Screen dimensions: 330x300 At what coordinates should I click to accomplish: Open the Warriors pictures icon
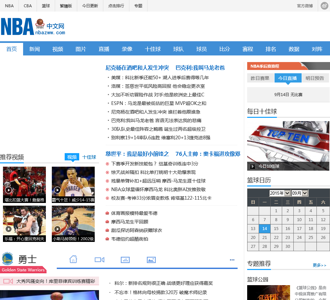coord(151,260)
